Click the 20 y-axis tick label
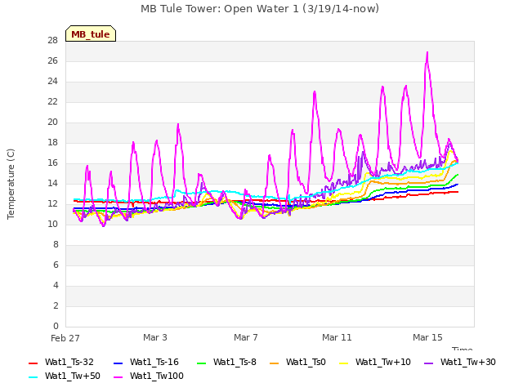This screenshot has height=392, width=523. click(x=52, y=122)
